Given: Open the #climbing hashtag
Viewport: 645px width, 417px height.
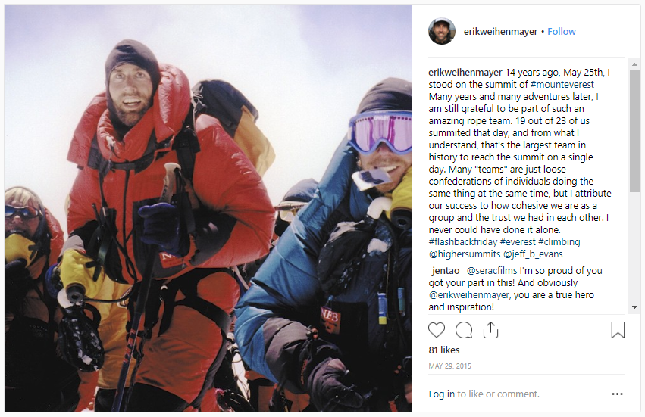Looking at the screenshot, I should [559, 242].
